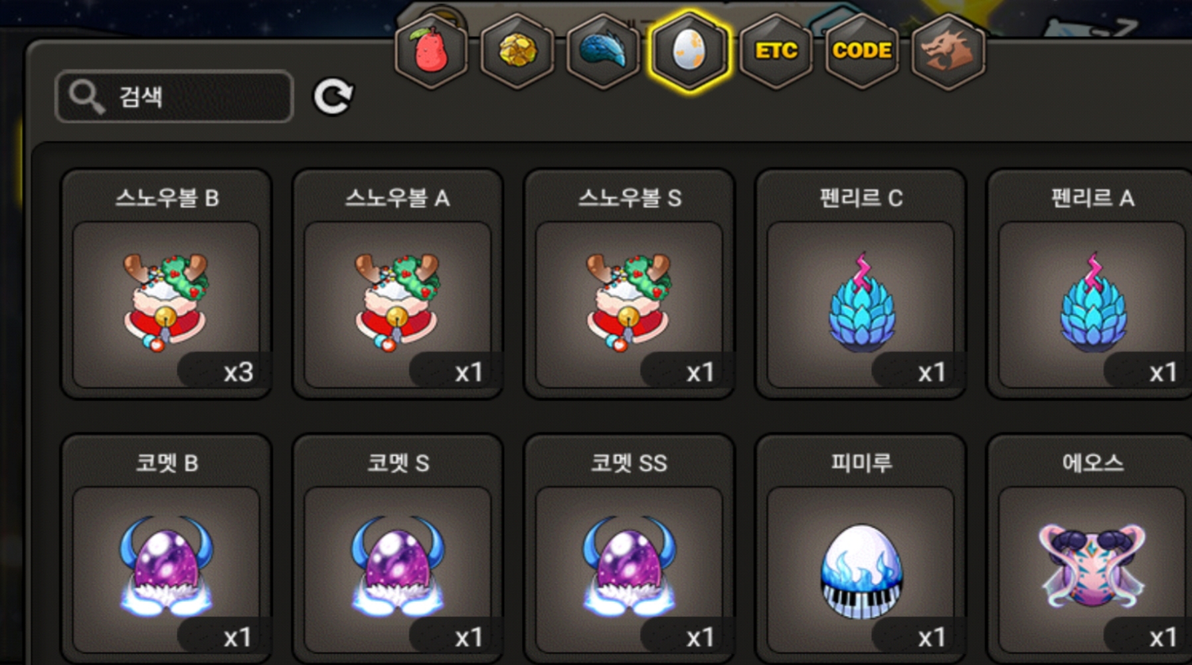Select the 스노우볼 A egg item
Viewport: 1192px width, 665px height.
[x=397, y=284]
